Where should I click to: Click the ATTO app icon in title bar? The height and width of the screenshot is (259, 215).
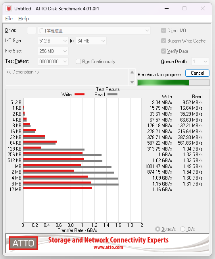tap(9, 8)
